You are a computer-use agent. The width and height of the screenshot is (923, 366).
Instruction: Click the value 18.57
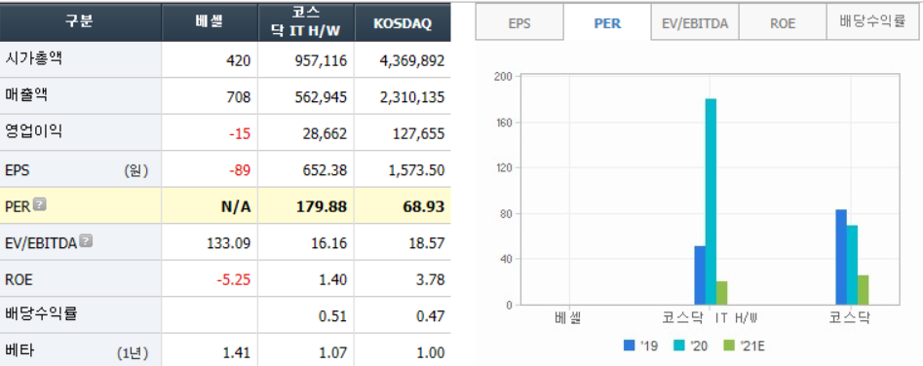[x=427, y=243]
